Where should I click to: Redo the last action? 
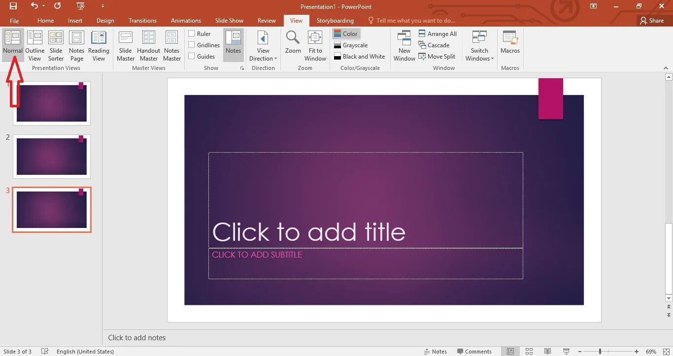[x=58, y=6]
